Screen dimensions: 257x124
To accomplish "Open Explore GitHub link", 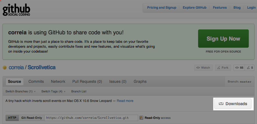I will [x=195, y=8].
